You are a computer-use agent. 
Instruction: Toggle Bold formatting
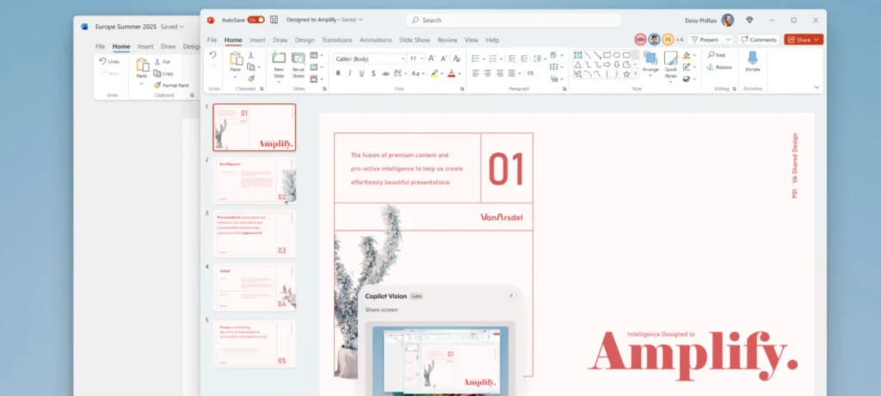pos(338,74)
